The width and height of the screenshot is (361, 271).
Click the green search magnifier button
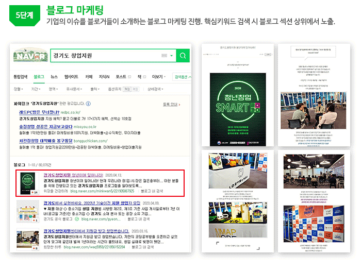click(183, 56)
